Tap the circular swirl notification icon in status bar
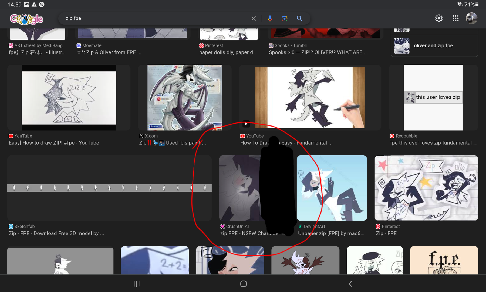The height and width of the screenshot is (292, 486). 42,5
